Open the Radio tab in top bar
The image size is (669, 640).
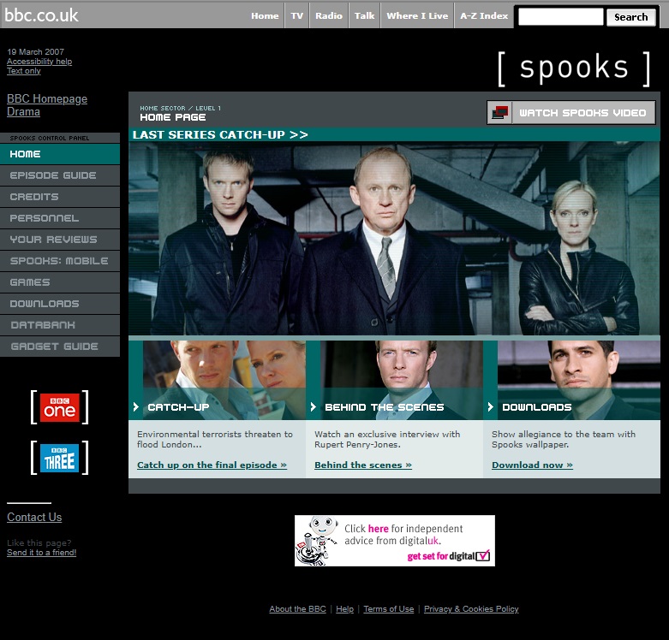tap(329, 15)
